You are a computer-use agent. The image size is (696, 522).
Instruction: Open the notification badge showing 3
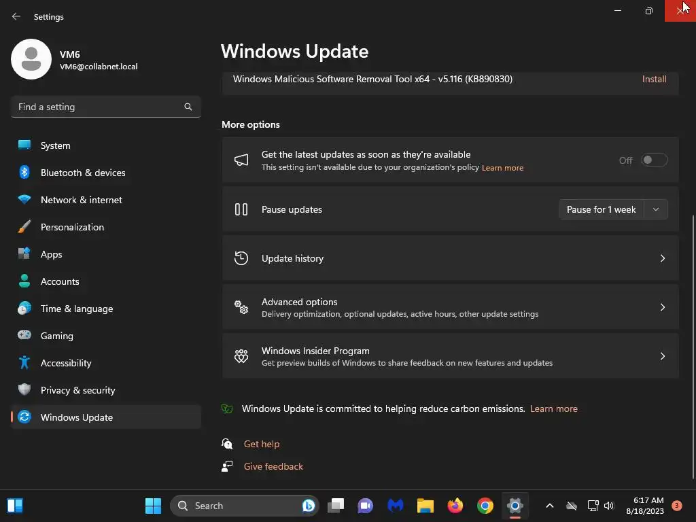(677, 506)
